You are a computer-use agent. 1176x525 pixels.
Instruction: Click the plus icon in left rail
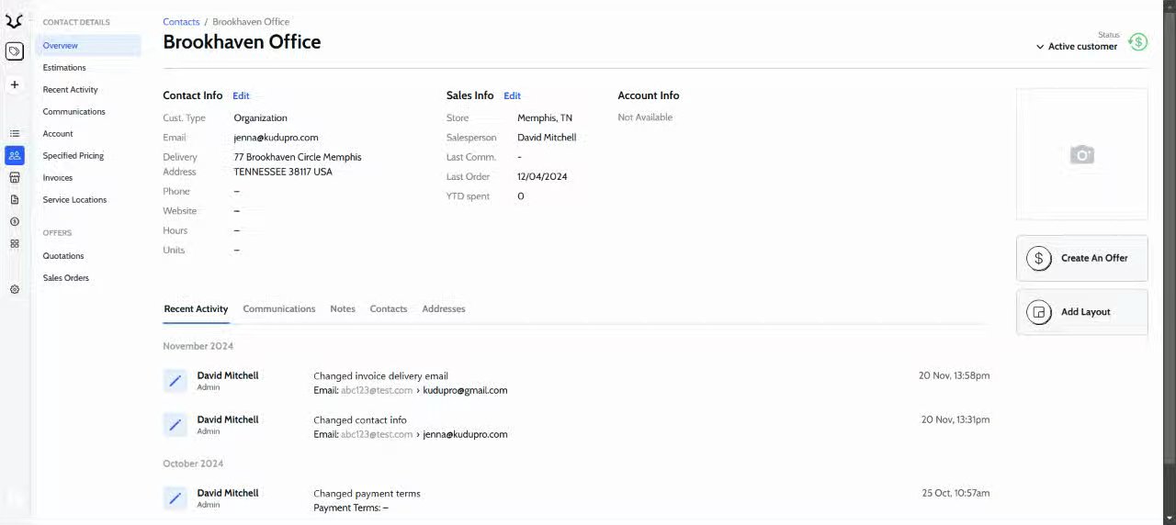[x=14, y=84]
